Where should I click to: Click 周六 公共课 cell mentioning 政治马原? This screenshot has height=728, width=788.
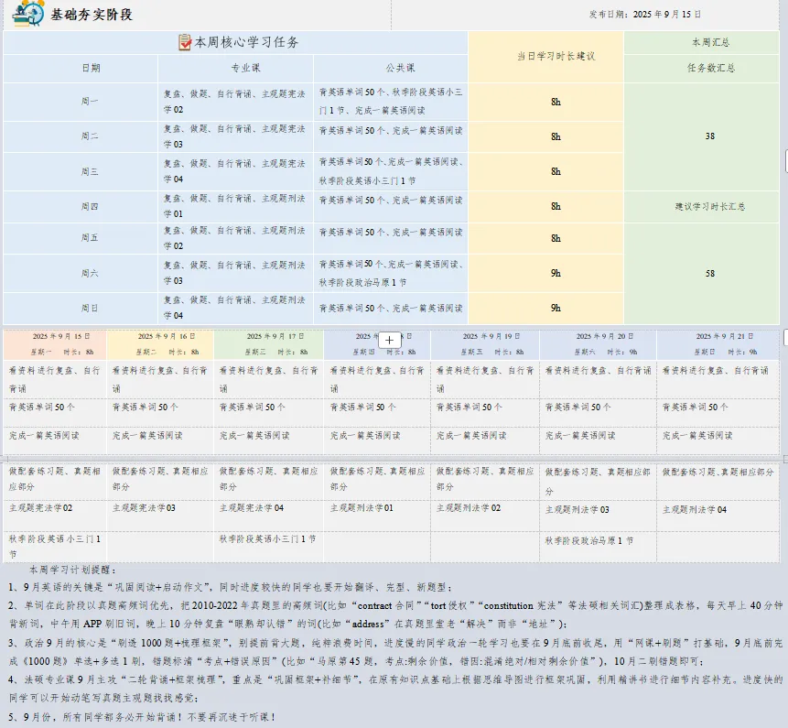(391, 274)
